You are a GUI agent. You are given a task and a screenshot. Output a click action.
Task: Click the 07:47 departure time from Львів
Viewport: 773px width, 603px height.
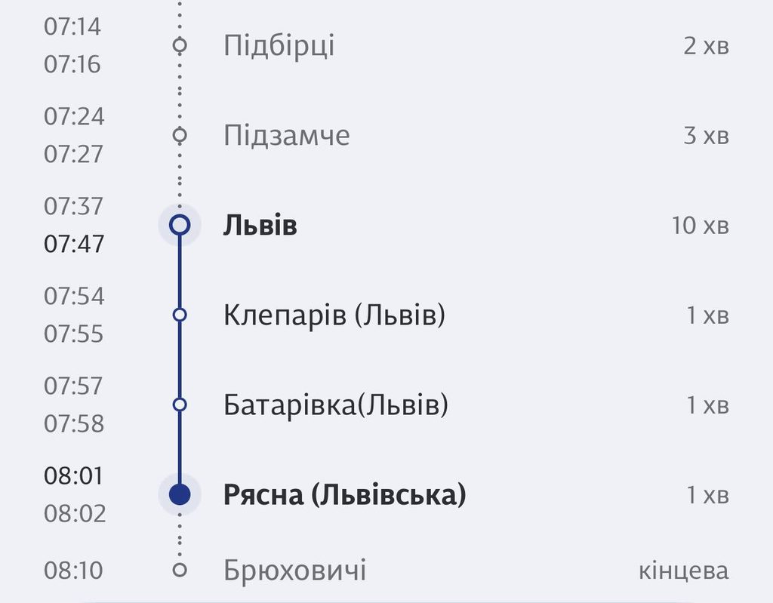coord(74,244)
